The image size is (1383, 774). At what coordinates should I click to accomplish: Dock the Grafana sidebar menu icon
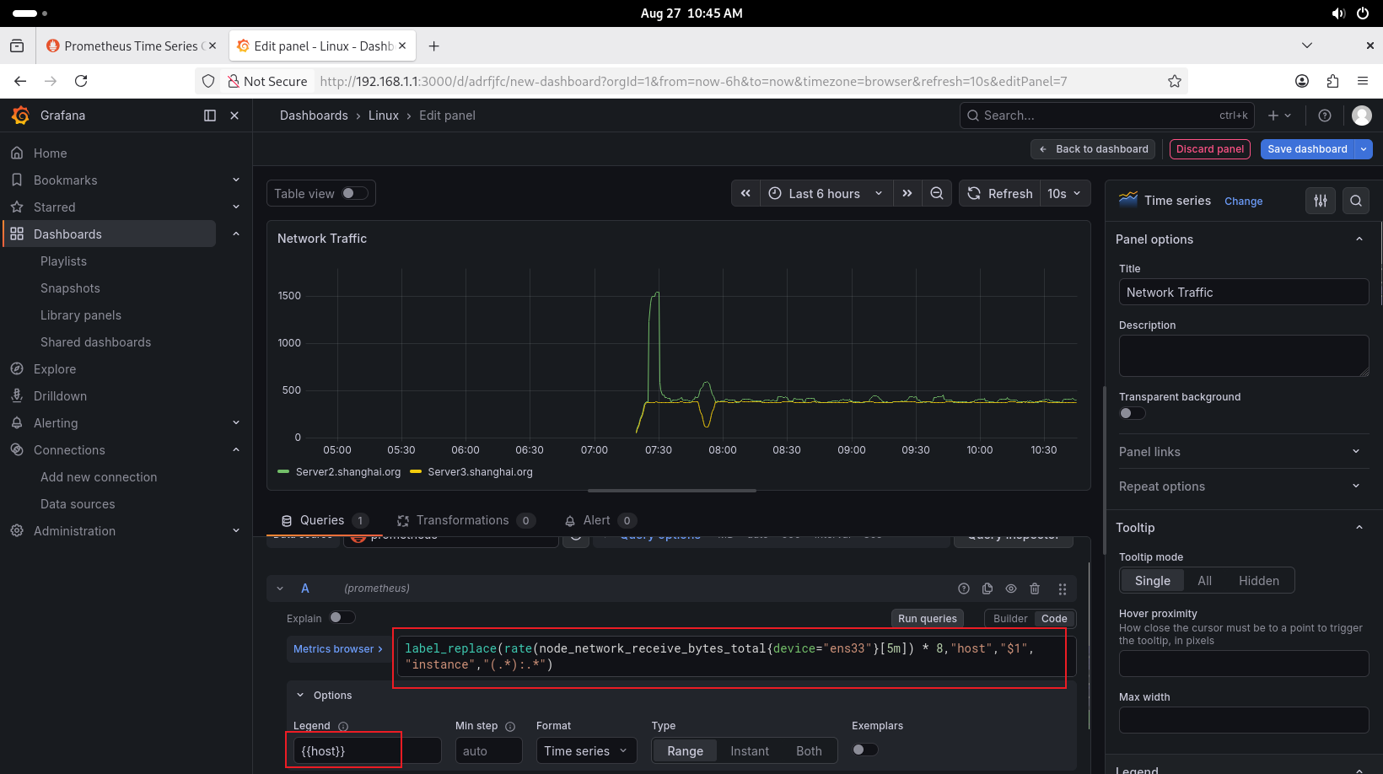click(210, 116)
